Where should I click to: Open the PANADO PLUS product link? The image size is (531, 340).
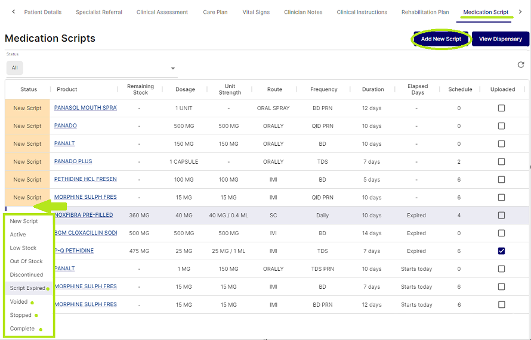click(73, 162)
